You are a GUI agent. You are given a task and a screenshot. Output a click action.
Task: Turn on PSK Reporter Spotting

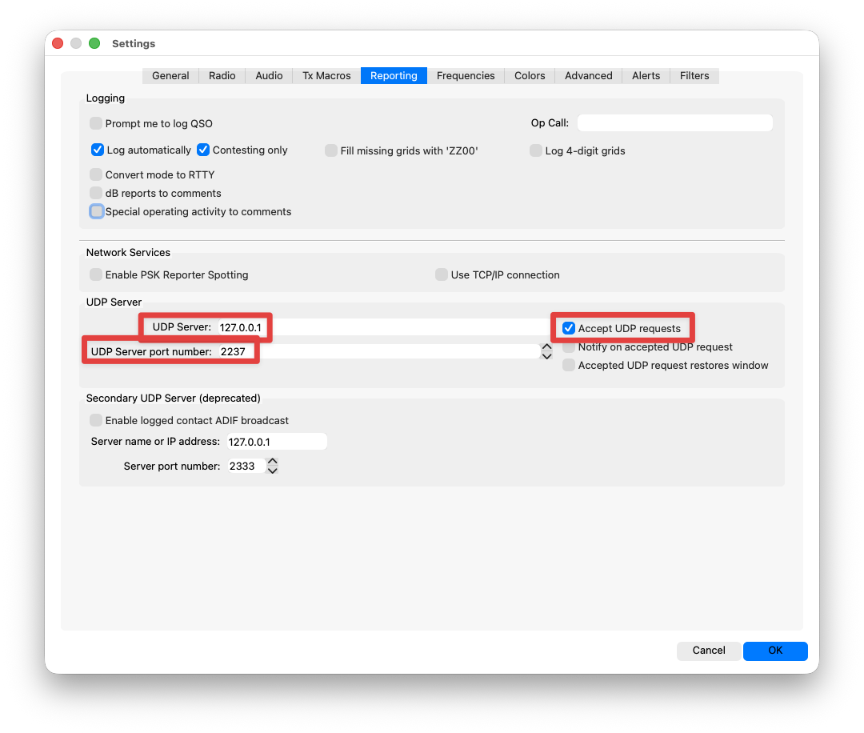point(97,274)
